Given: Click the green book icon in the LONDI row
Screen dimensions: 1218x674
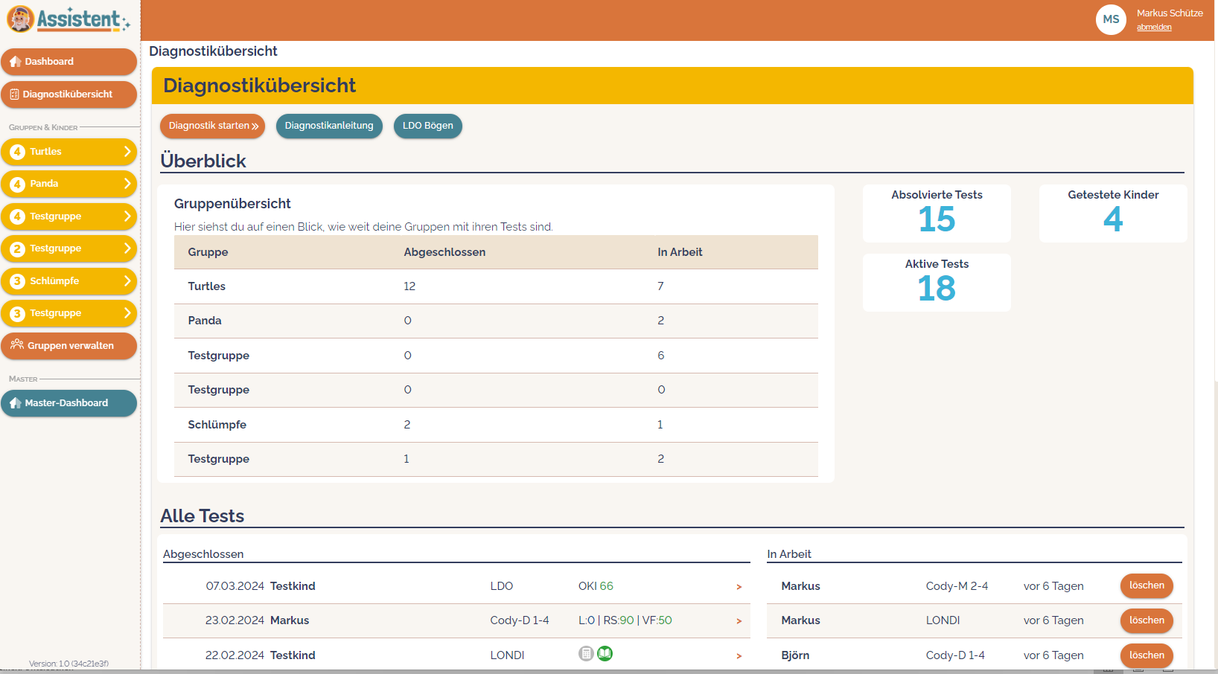Looking at the screenshot, I should (605, 654).
